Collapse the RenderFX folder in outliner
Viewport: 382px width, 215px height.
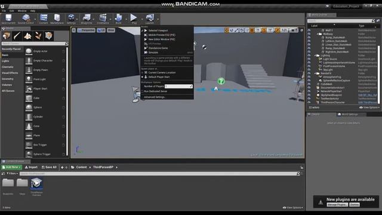(315, 73)
